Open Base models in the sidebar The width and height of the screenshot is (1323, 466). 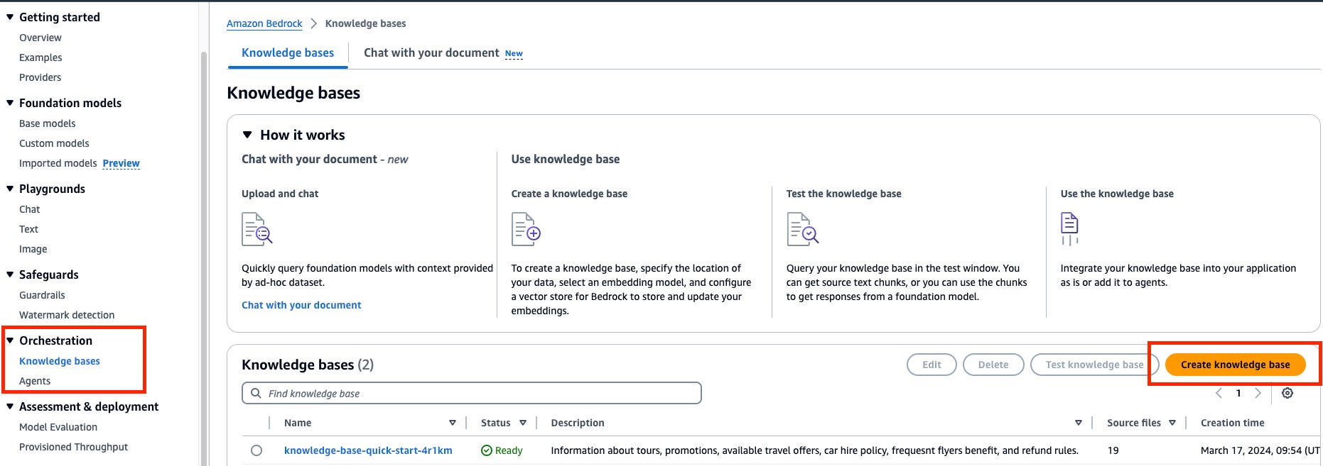(x=48, y=123)
